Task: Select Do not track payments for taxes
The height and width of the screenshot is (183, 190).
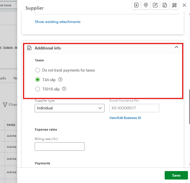Action: tap(37, 70)
